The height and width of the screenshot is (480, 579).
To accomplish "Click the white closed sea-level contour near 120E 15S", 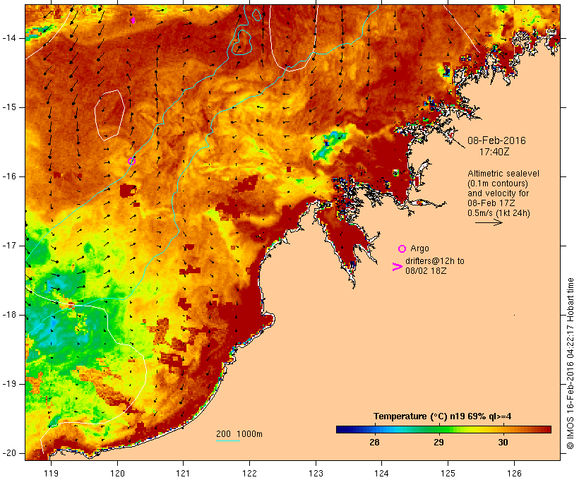I will pos(109,115).
